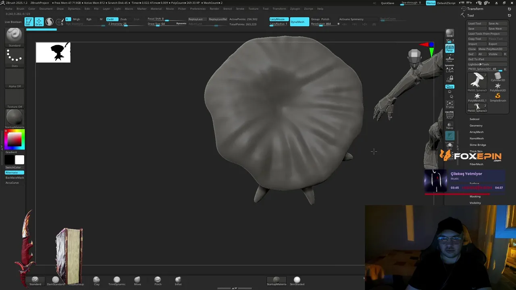
Task: Click the QuickSave button
Action: coord(387,3)
